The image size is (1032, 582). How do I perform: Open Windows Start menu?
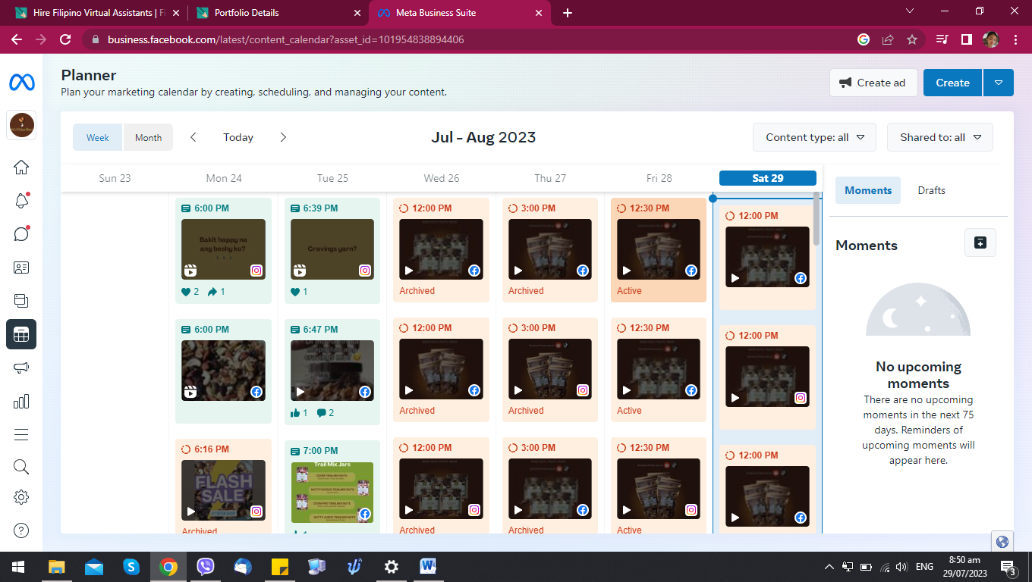pyautogui.click(x=18, y=566)
